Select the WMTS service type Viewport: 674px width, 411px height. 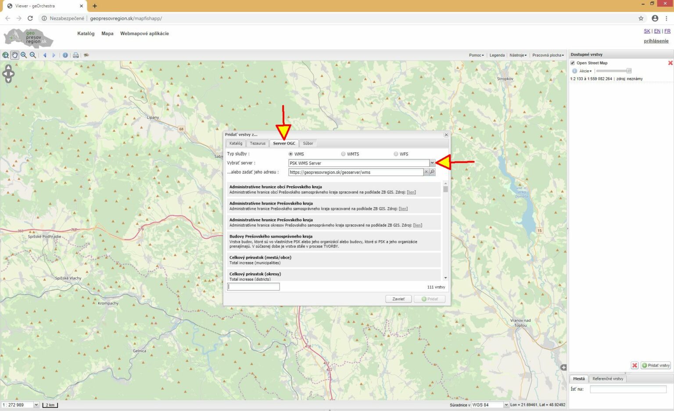coord(343,154)
